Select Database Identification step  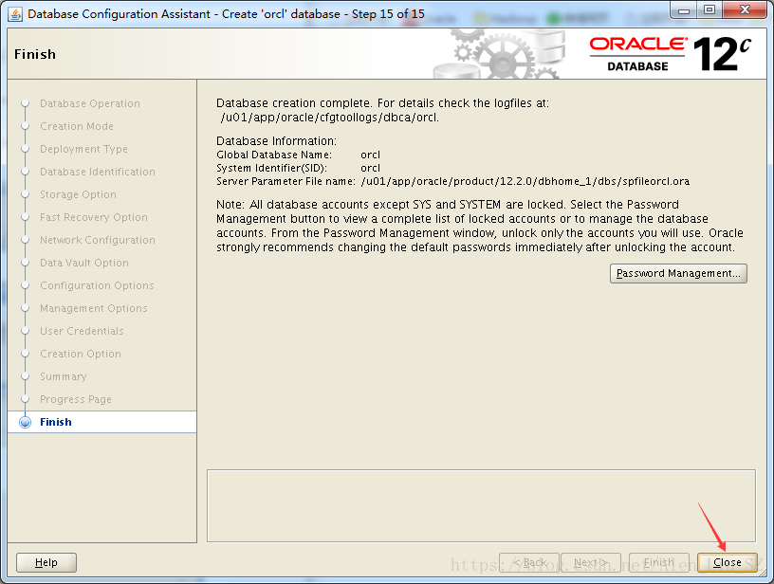click(x=98, y=172)
